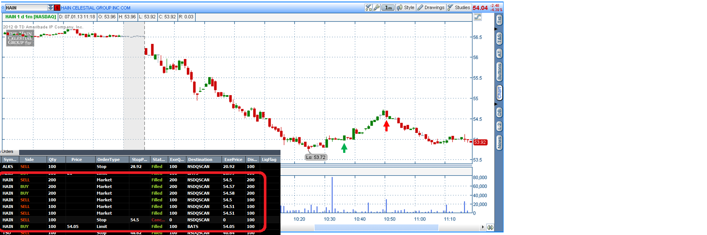Click the 56.5 price axis label
The image size is (707, 235).
(x=478, y=37)
